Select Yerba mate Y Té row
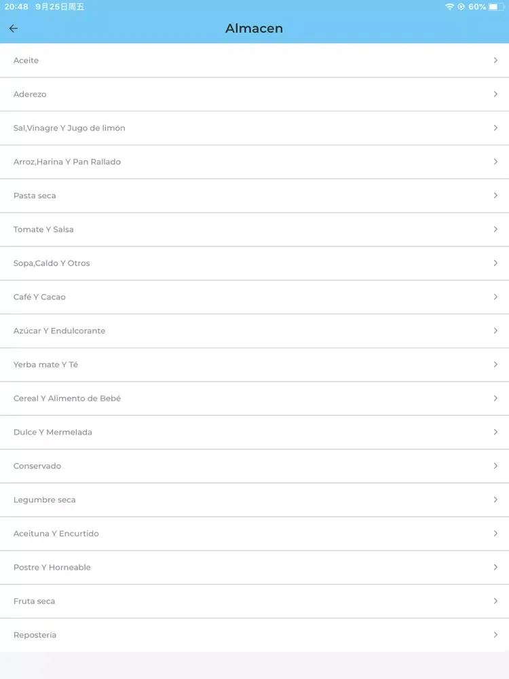This screenshot has width=509, height=679. coord(254,364)
